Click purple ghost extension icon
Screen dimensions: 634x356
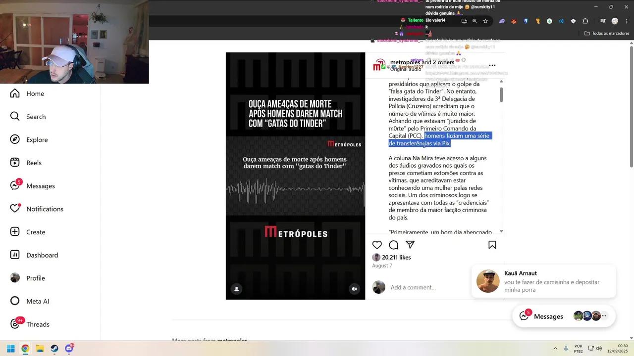[x=502, y=21]
